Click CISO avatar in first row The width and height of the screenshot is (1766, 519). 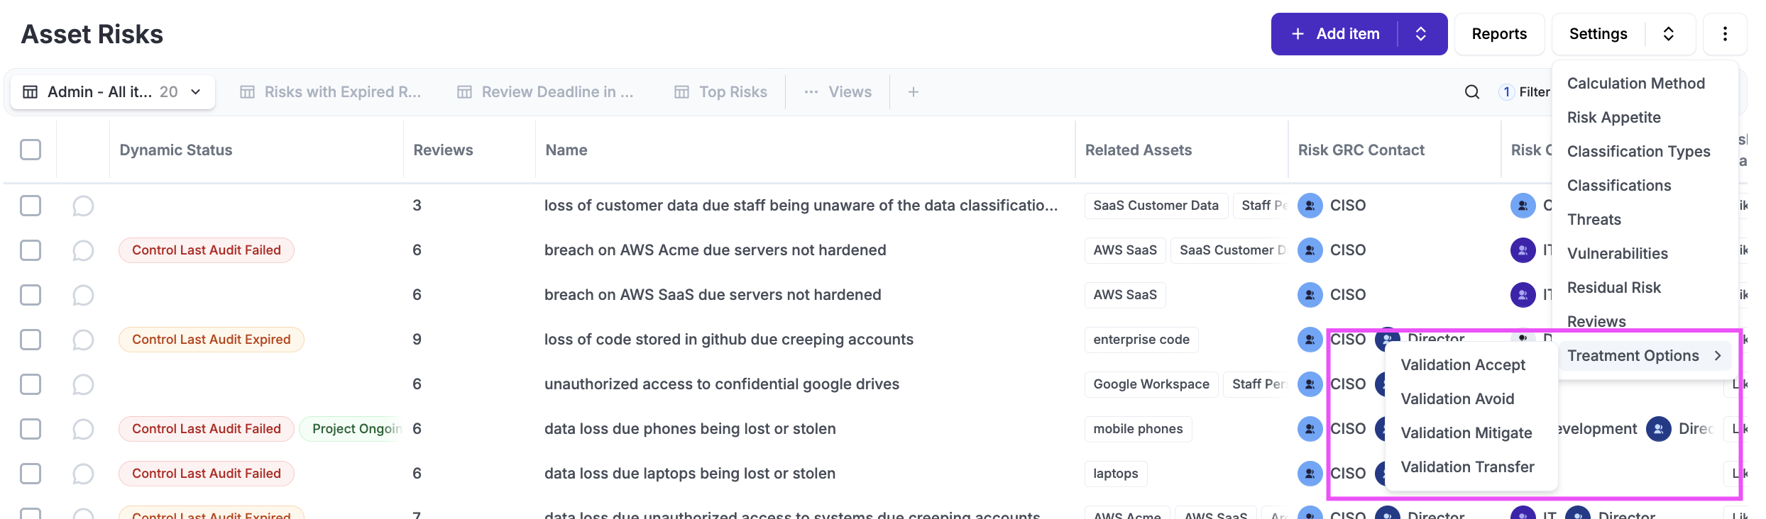click(x=1310, y=206)
